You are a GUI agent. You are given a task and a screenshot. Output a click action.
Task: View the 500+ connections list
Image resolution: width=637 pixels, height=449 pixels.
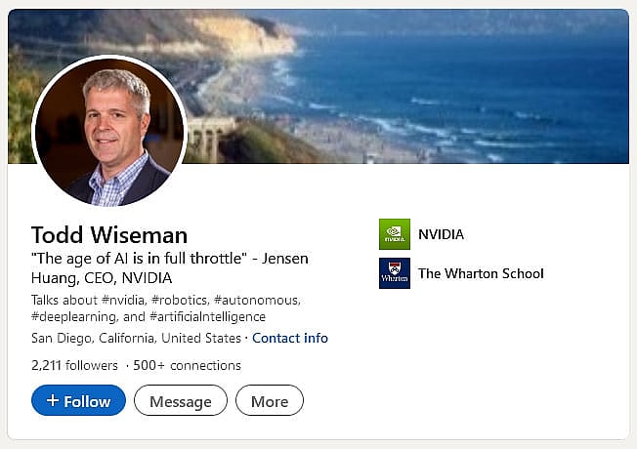point(188,366)
